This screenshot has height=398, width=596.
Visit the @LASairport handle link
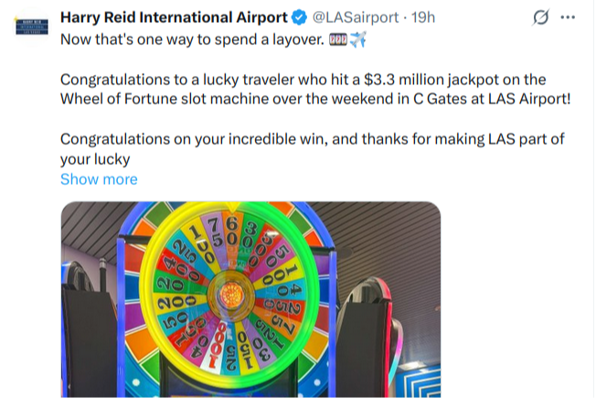356,17
